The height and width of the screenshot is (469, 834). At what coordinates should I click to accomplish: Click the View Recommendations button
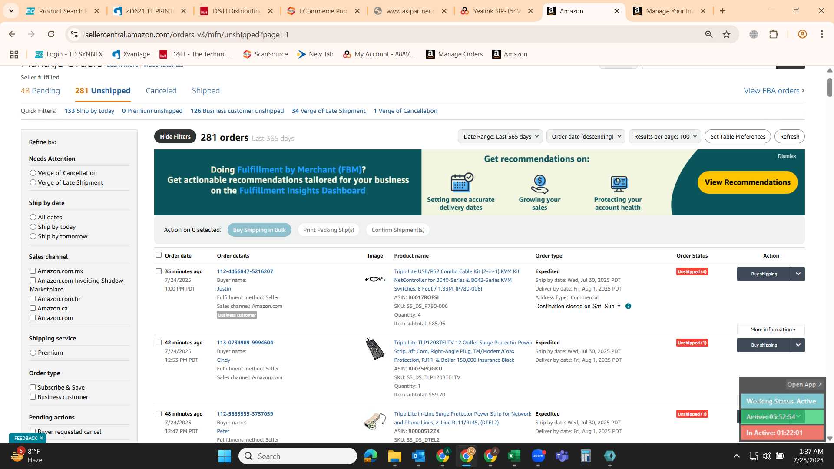(748, 182)
